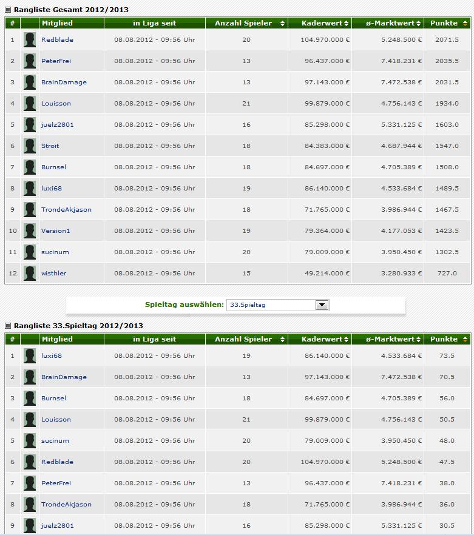
Task: Sort overall ranking by Kaderwert arrows
Action: (x=346, y=24)
